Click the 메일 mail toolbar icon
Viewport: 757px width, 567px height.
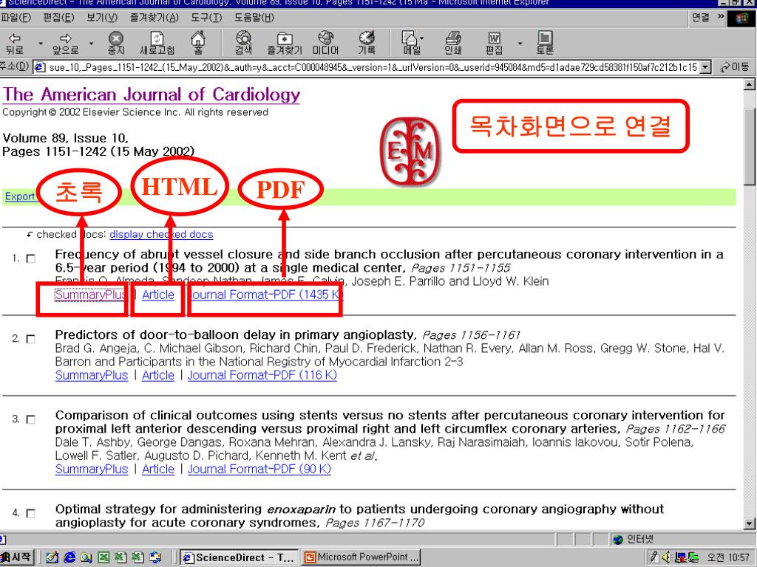[x=410, y=44]
